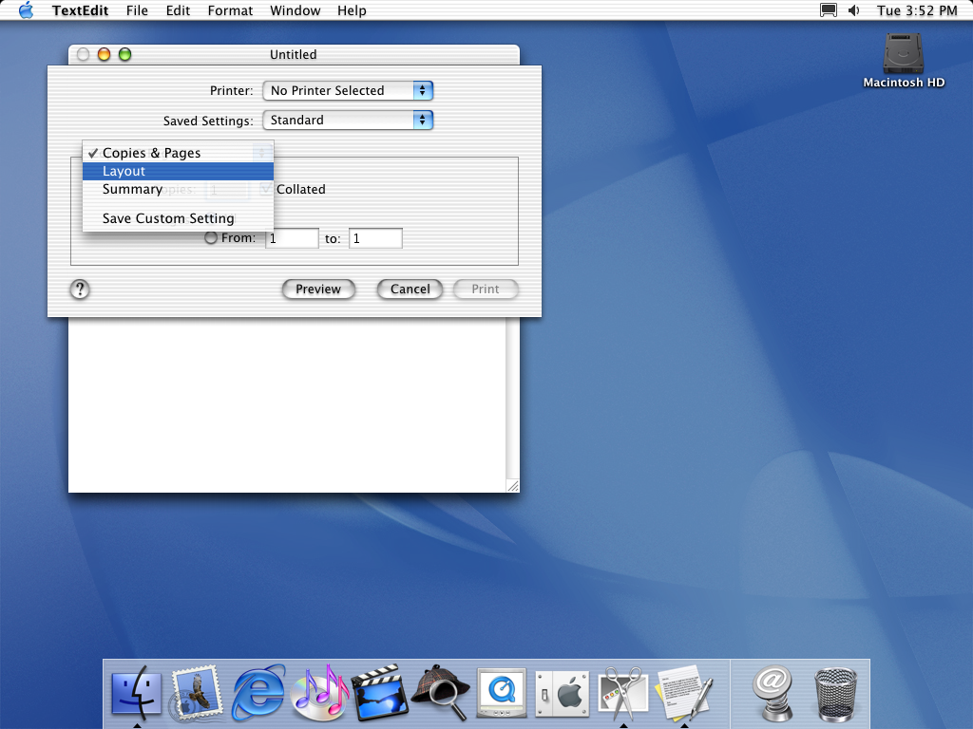The width and height of the screenshot is (973, 729).
Task: Open the @ website spring icon
Action: pyautogui.click(x=772, y=692)
